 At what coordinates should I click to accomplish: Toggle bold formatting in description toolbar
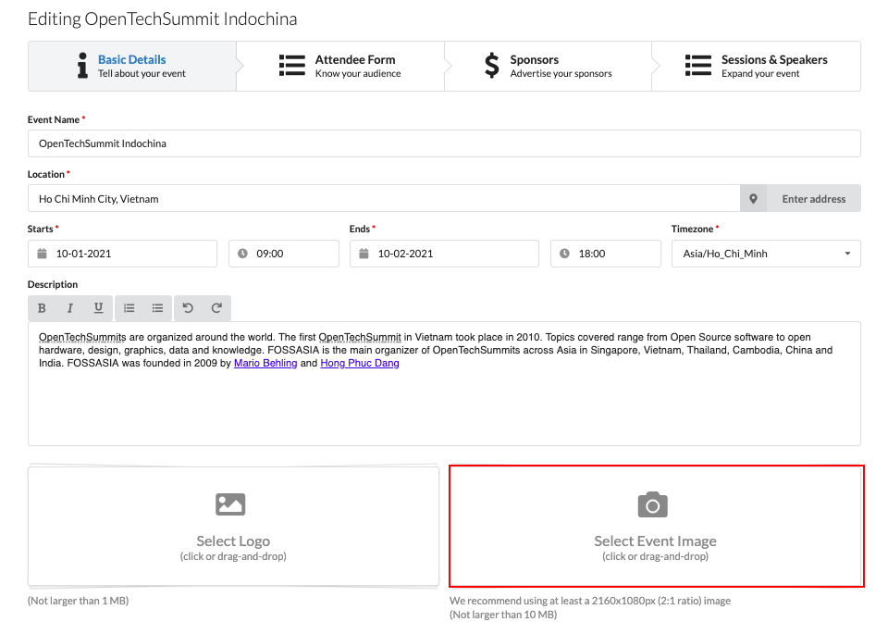coord(42,308)
